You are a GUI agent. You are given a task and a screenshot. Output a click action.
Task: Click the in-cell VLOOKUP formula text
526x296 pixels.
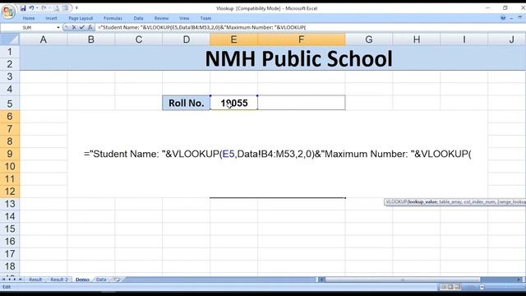[278, 154]
